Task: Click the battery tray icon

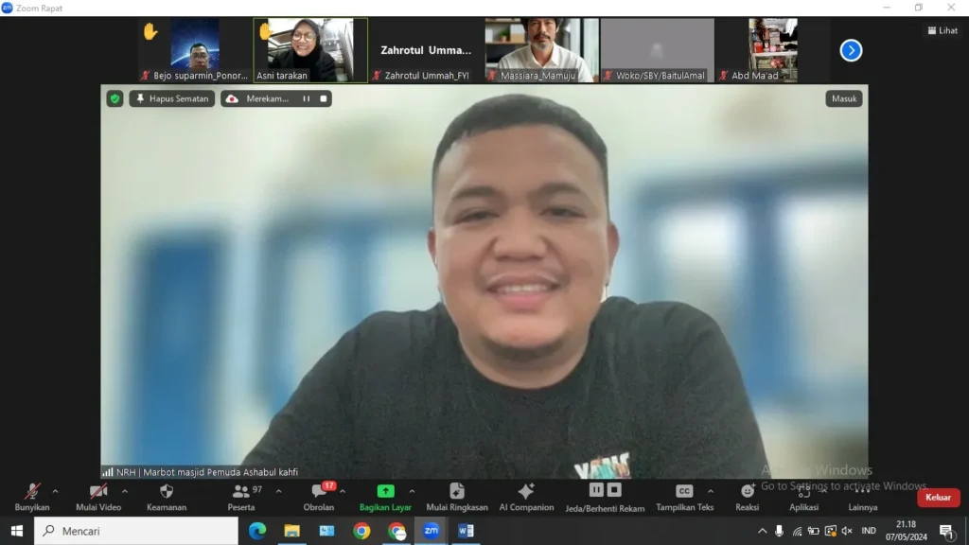Action: (814, 531)
